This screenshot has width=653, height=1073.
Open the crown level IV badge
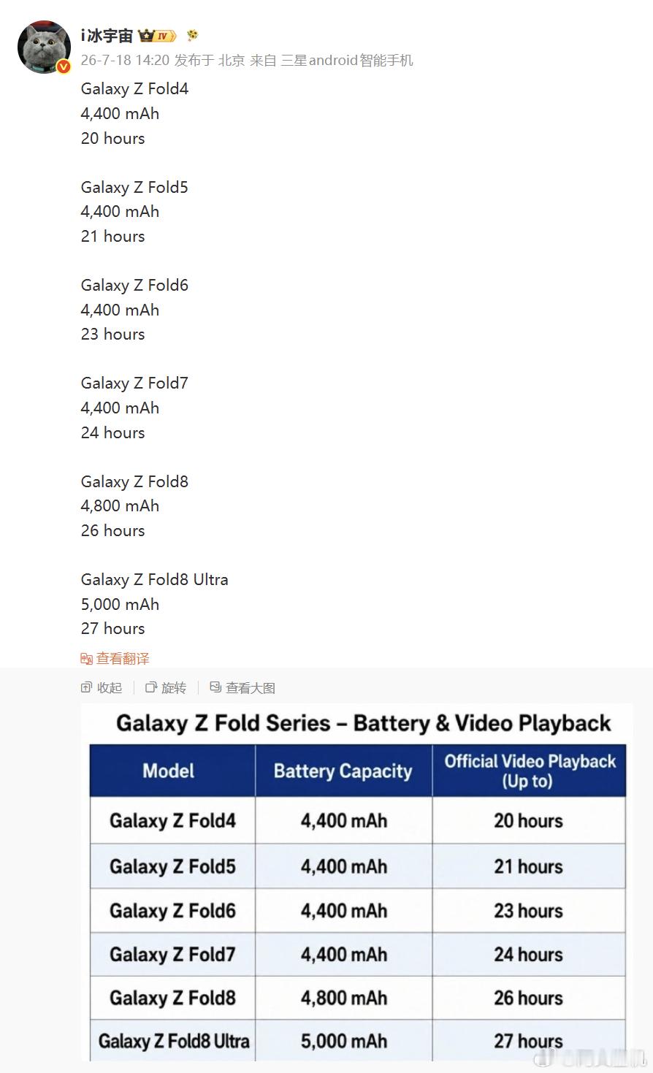157,35
